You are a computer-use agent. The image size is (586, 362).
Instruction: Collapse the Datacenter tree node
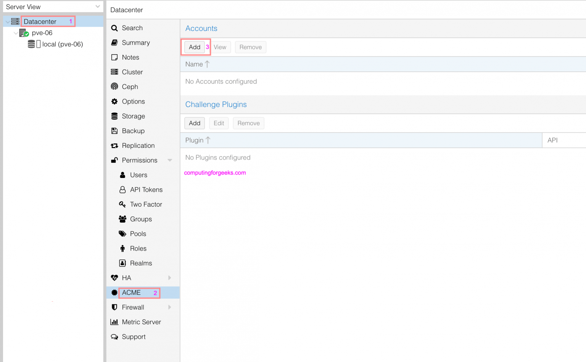(x=7, y=21)
